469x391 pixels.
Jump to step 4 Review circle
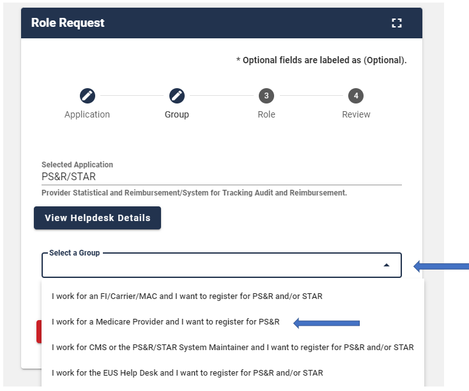pos(356,96)
